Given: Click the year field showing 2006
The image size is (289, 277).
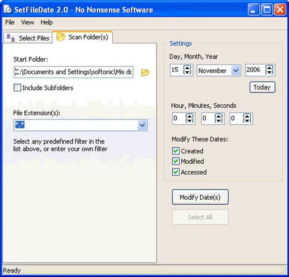Looking at the screenshot, I should pyautogui.click(x=255, y=70).
